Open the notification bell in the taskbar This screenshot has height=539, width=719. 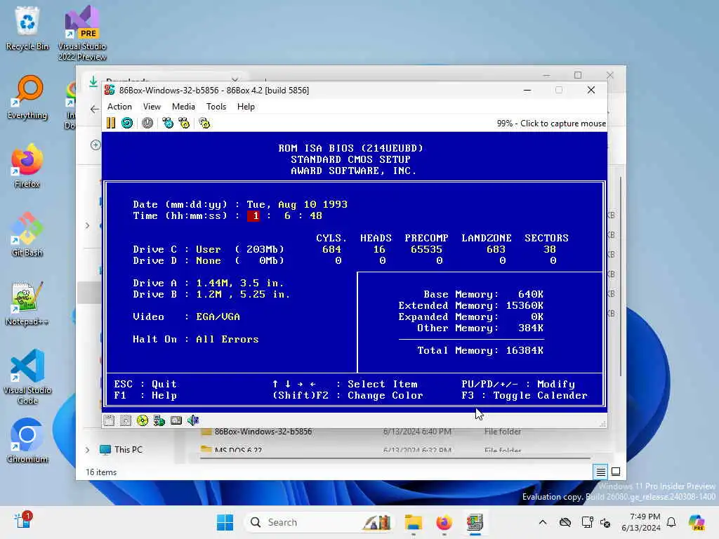click(x=671, y=522)
